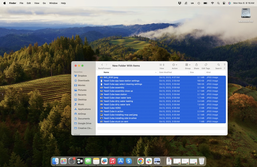Click the Siri icon in the menu bar
The width and height of the screenshot is (257, 167).
click(x=229, y=3)
